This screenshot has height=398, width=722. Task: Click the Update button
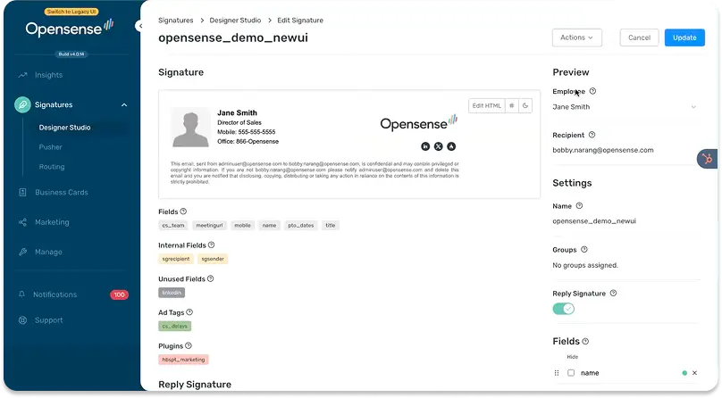click(684, 37)
